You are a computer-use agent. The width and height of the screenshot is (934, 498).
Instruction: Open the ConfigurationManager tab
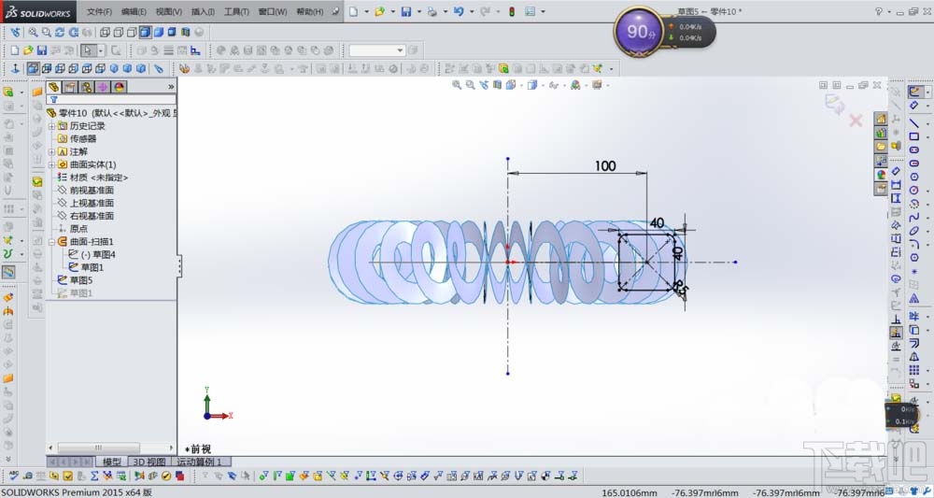[86, 87]
